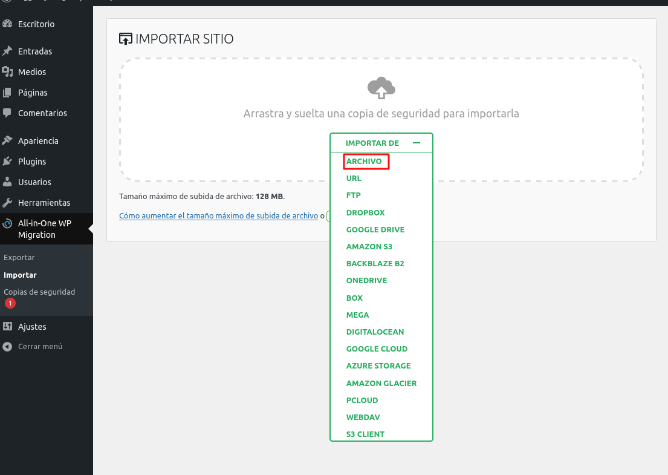Viewport: 668px width, 475px height.
Task: Click the red notification badge showing 1
Action: (x=10, y=303)
